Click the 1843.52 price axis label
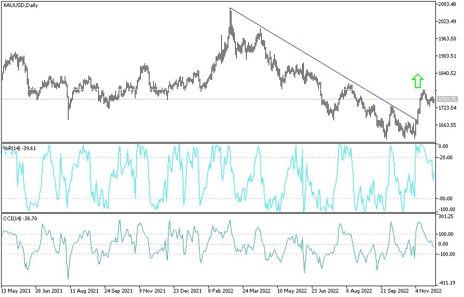464x297 pixels. pos(447,73)
